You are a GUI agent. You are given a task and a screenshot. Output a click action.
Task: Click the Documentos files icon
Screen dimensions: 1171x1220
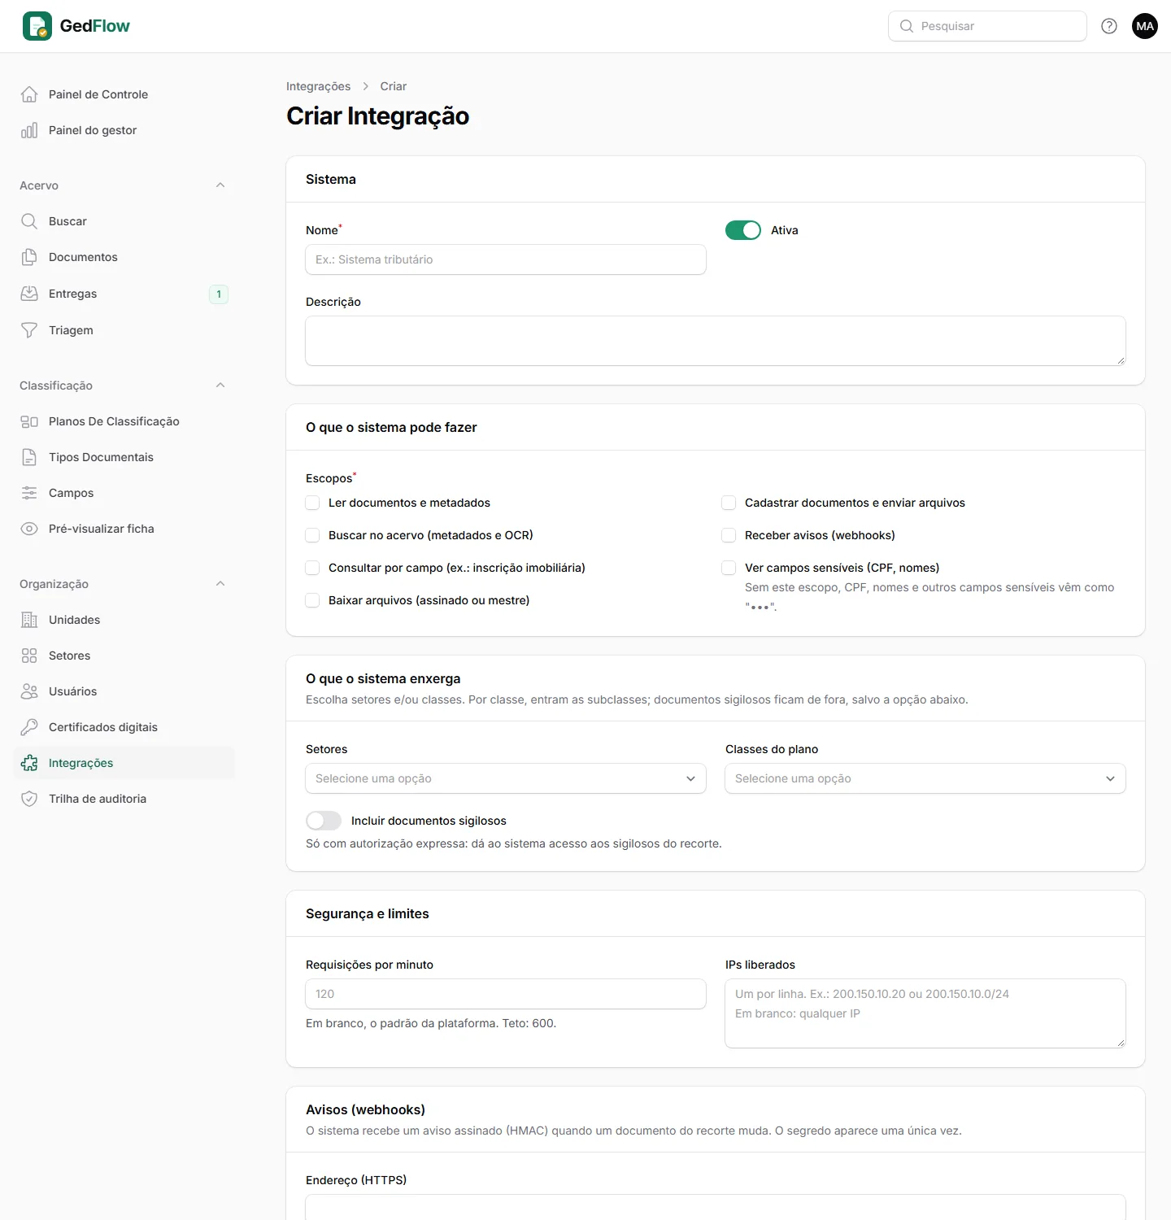tap(29, 257)
